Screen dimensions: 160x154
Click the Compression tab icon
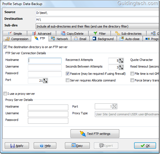[8, 39]
